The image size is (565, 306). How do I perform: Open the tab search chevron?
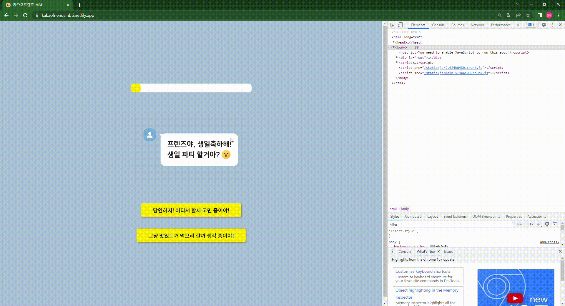(x=518, y=4)
